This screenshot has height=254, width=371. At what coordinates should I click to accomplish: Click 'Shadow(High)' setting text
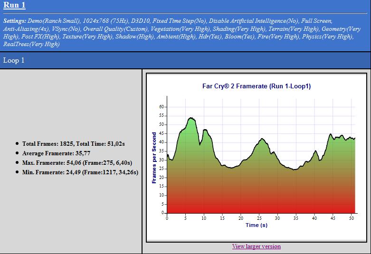click(134, 37)
